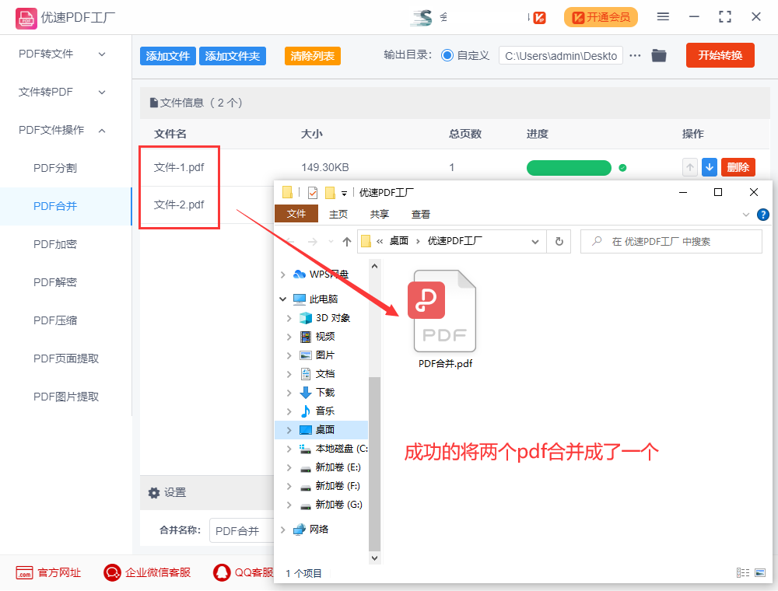Image resolution: width=778 pixels, height=591 pixels.
Task: Collapse 此电脑 tree node
Action: click(283, 299)
